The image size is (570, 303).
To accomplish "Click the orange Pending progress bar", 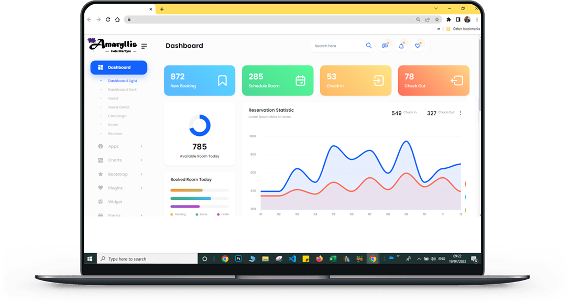I will [187, 190].
